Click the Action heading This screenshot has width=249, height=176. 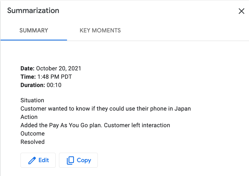pos(29,117)
